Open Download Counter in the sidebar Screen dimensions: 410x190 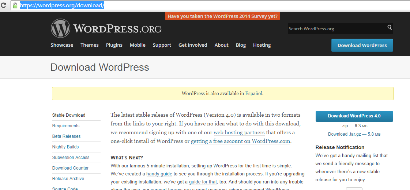(70, 168)
